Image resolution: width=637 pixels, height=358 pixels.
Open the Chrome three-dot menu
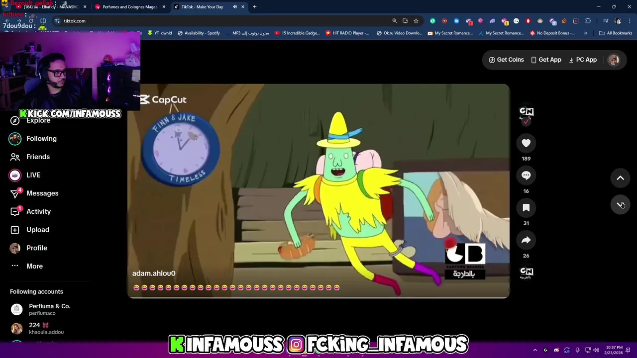[x=630, y=21]
